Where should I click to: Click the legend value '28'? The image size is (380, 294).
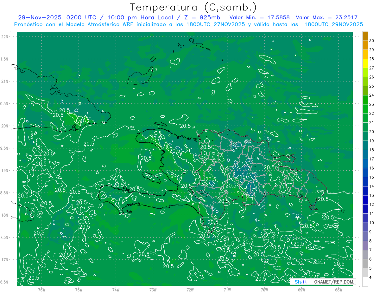[372, 59]
